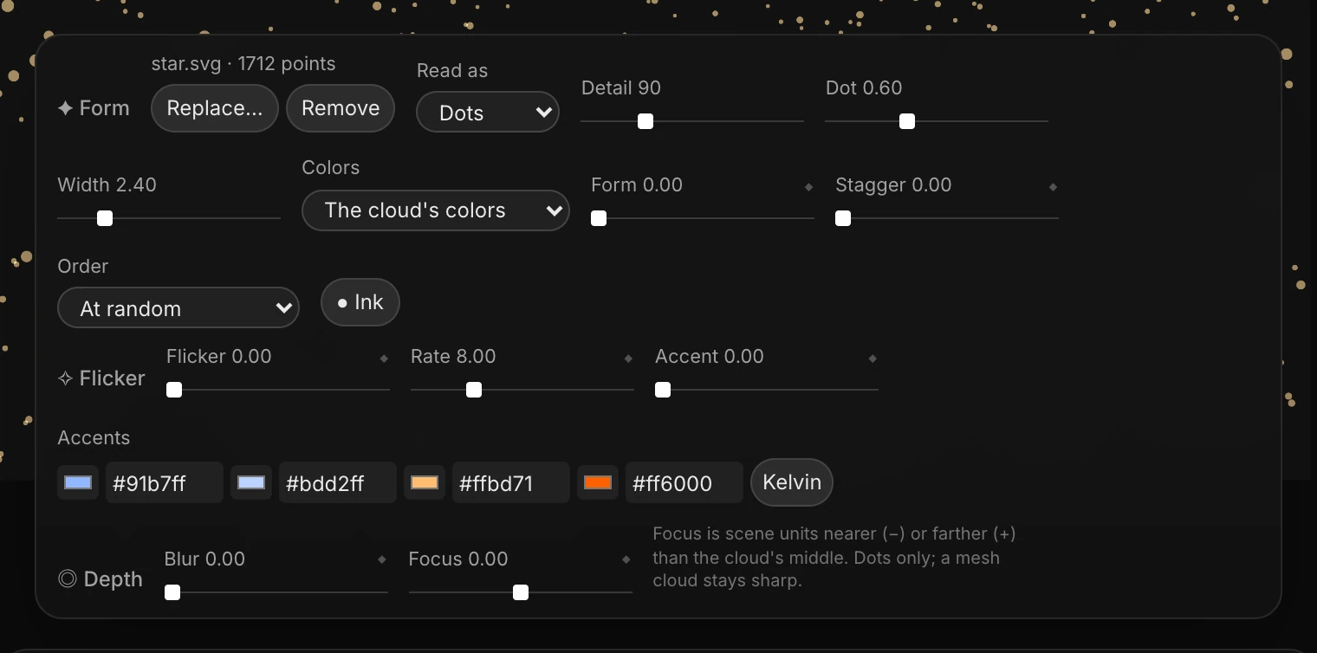Click the #ff6000 hex input field

coord(684,482)
